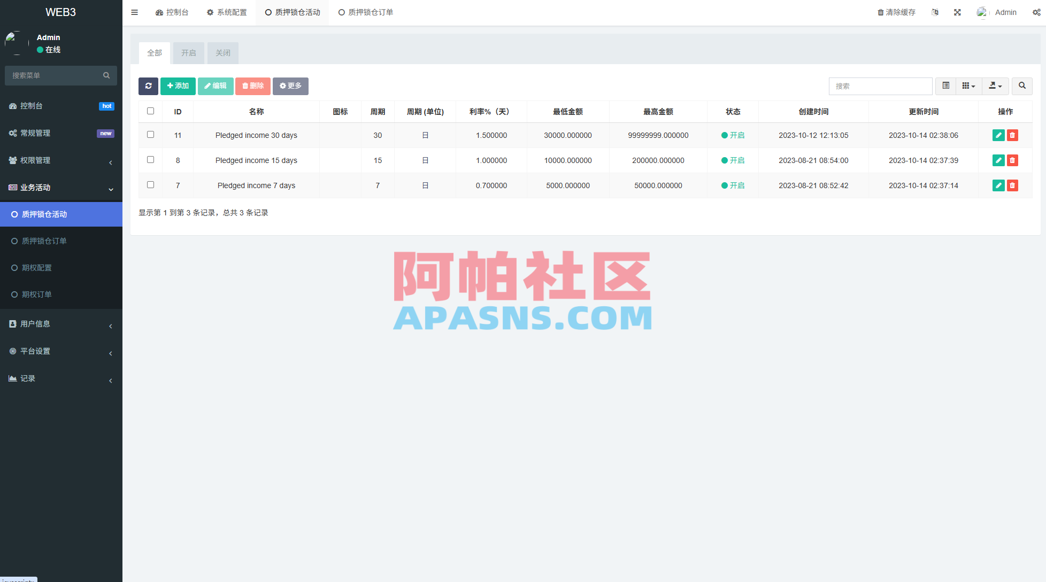Select the 全部 filter tab
1046x582 pixels.
pyautogui.click(x=155, y=53)
